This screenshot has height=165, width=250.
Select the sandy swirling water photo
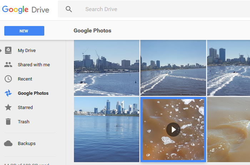tap(229, 130)
